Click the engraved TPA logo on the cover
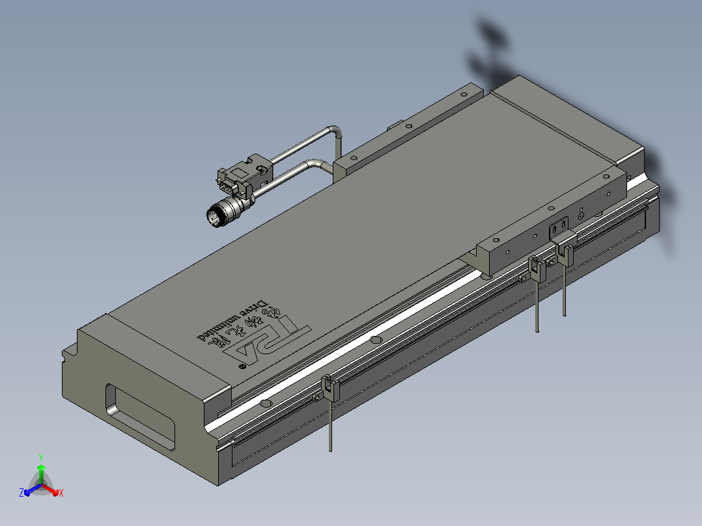This screenshot has height=526, width=702. 268,342
